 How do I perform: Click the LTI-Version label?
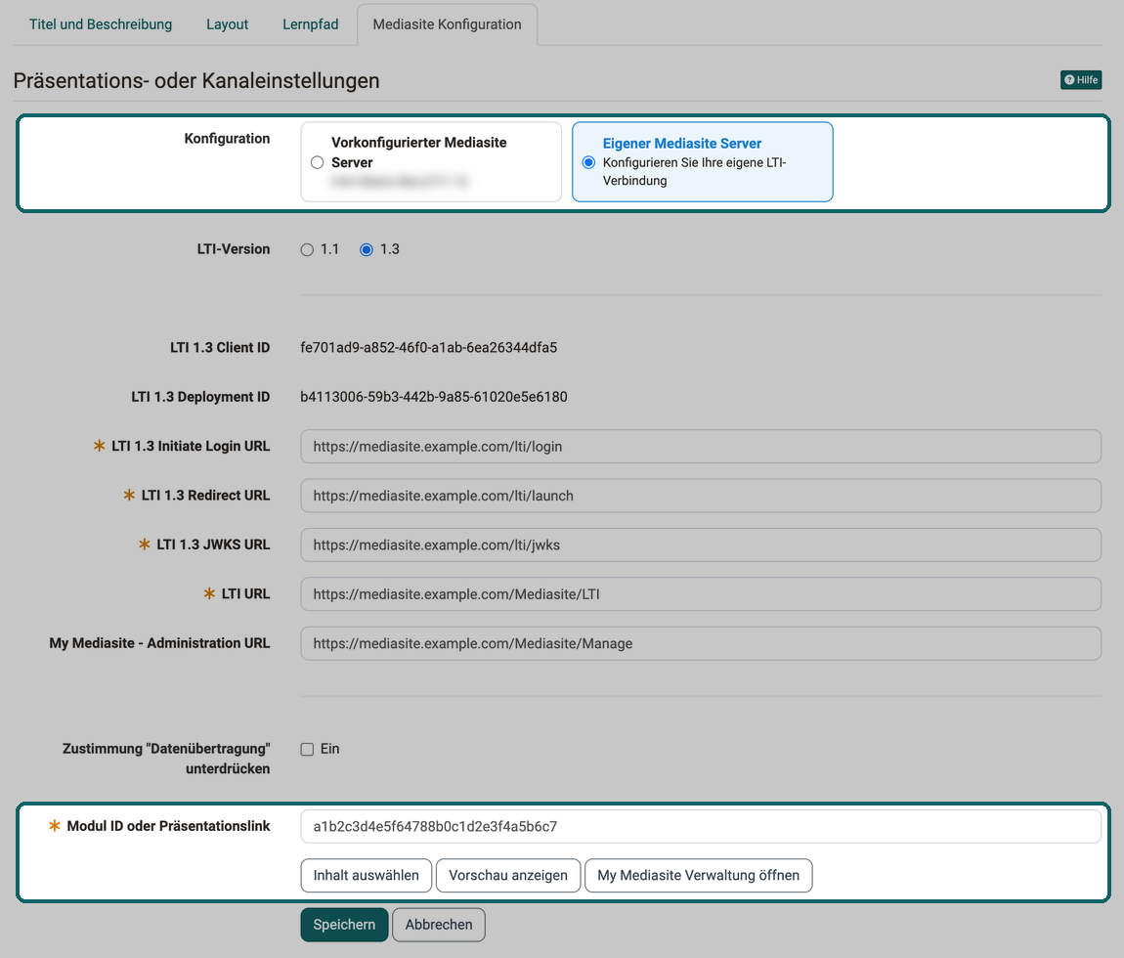coord(234,249)
